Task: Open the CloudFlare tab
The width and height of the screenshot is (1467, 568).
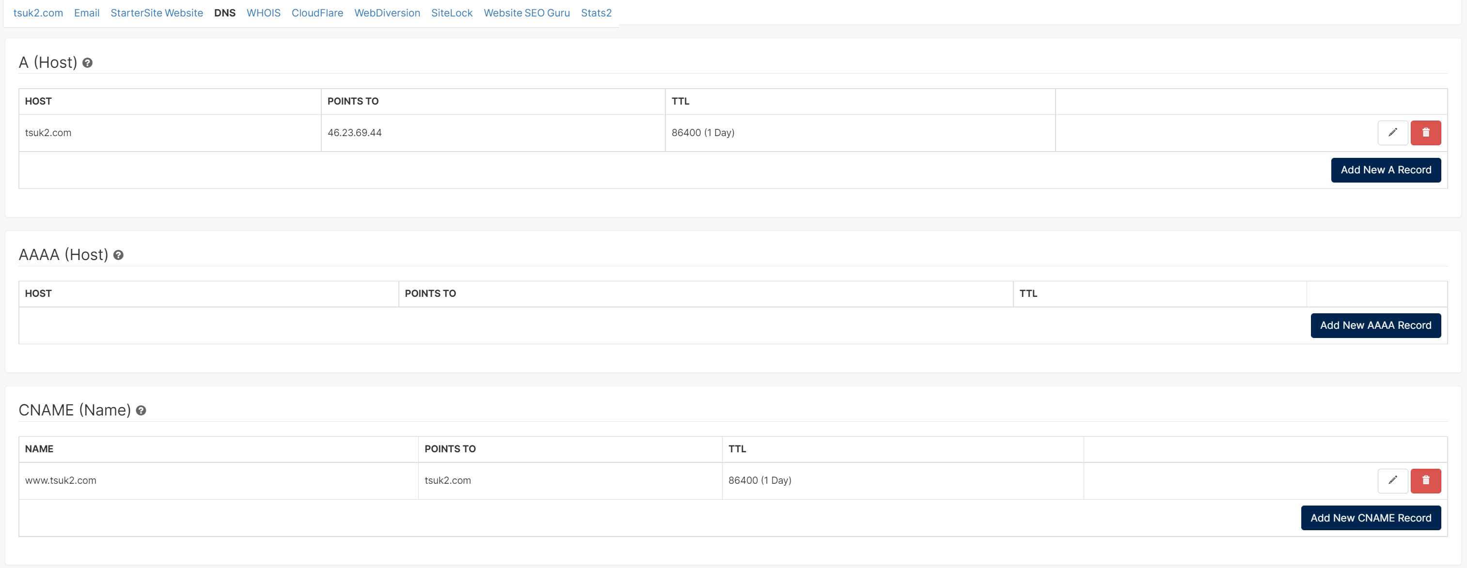Action: tap(317, 13)
